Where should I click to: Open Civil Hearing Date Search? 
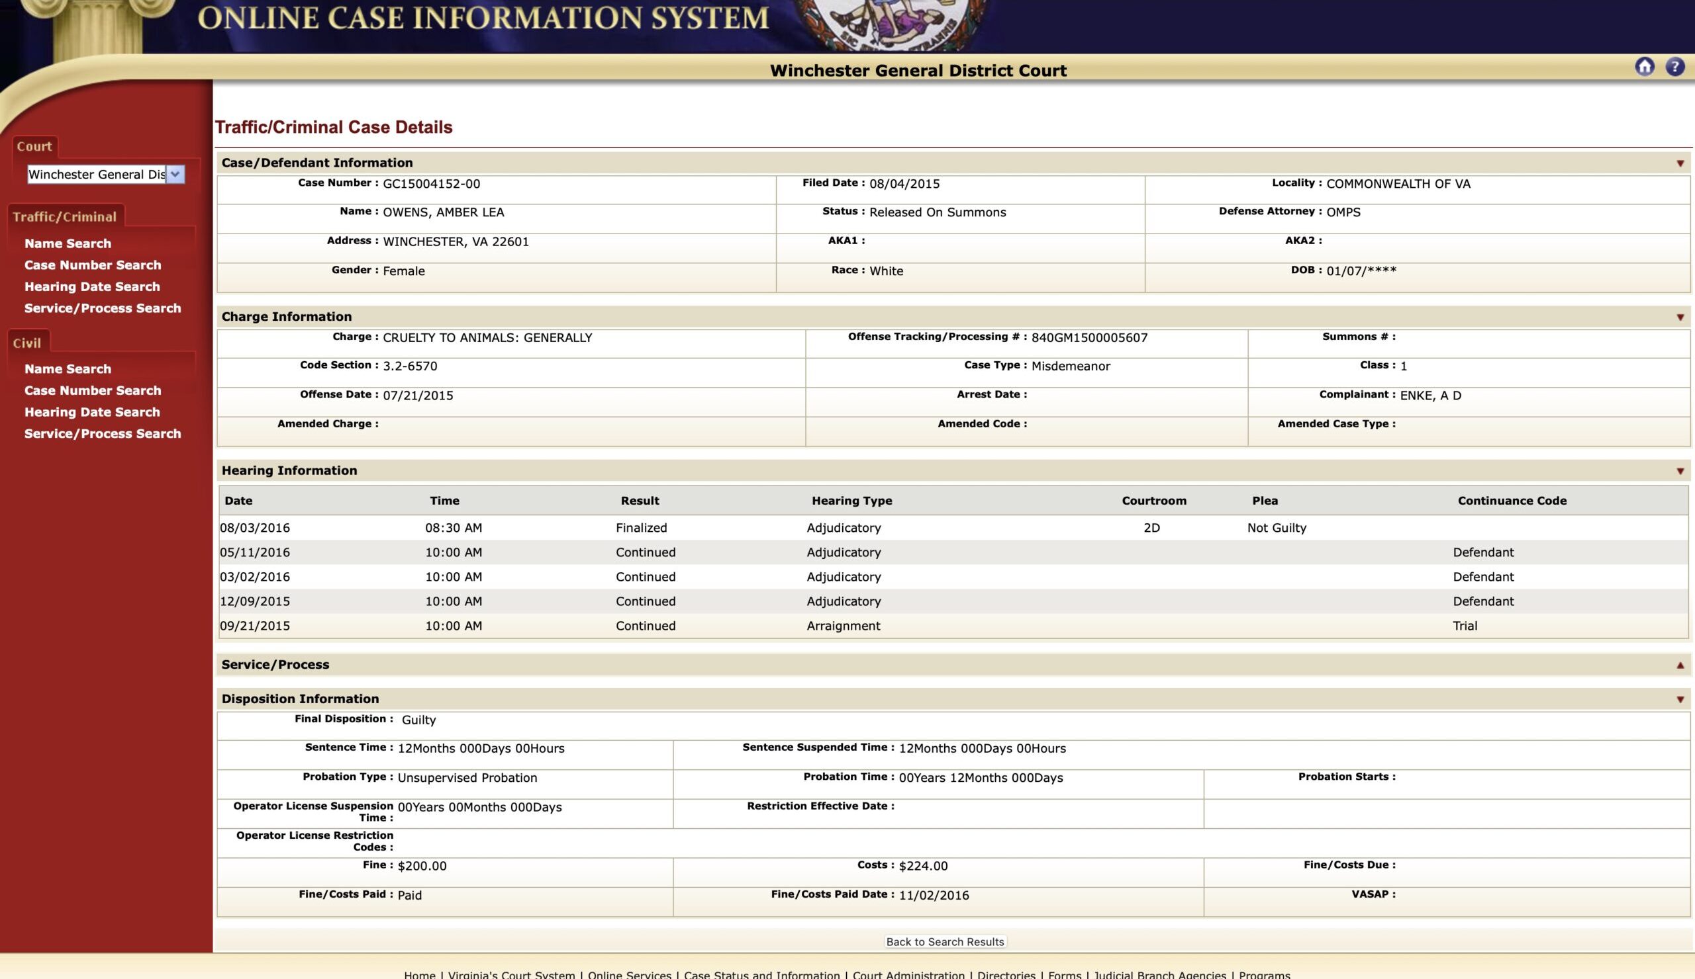click(92, 412)
